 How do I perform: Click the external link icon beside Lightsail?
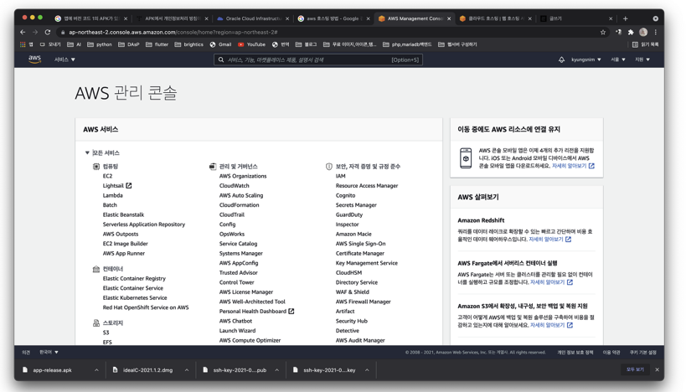tap(129, 185)
